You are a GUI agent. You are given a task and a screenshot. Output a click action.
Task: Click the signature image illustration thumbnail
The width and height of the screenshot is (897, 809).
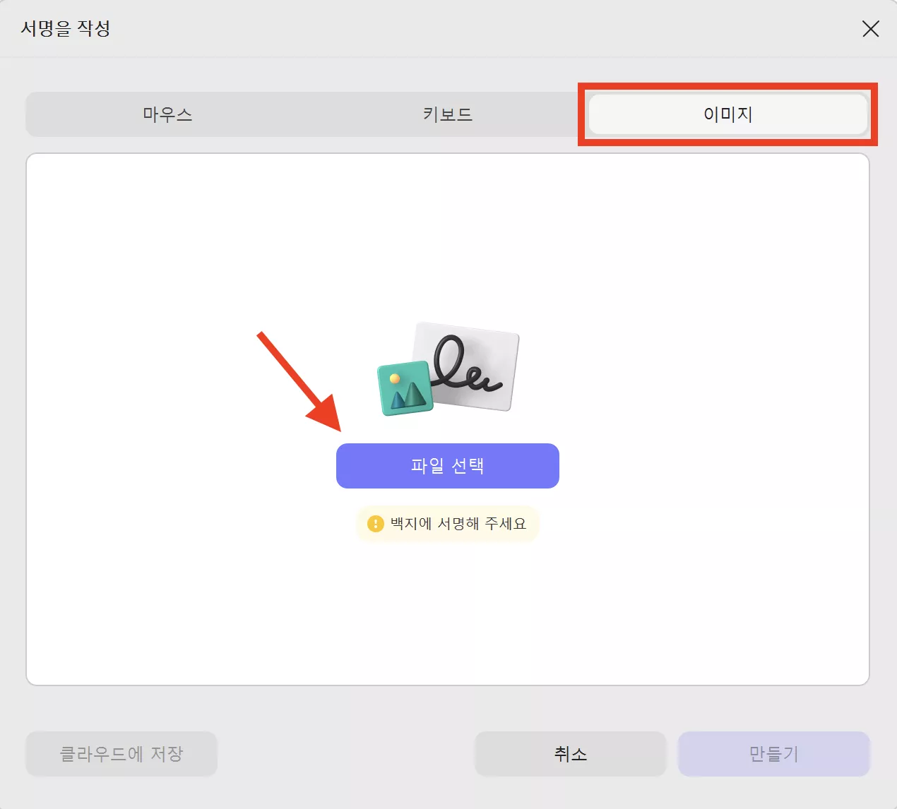[x=447, y=367]
